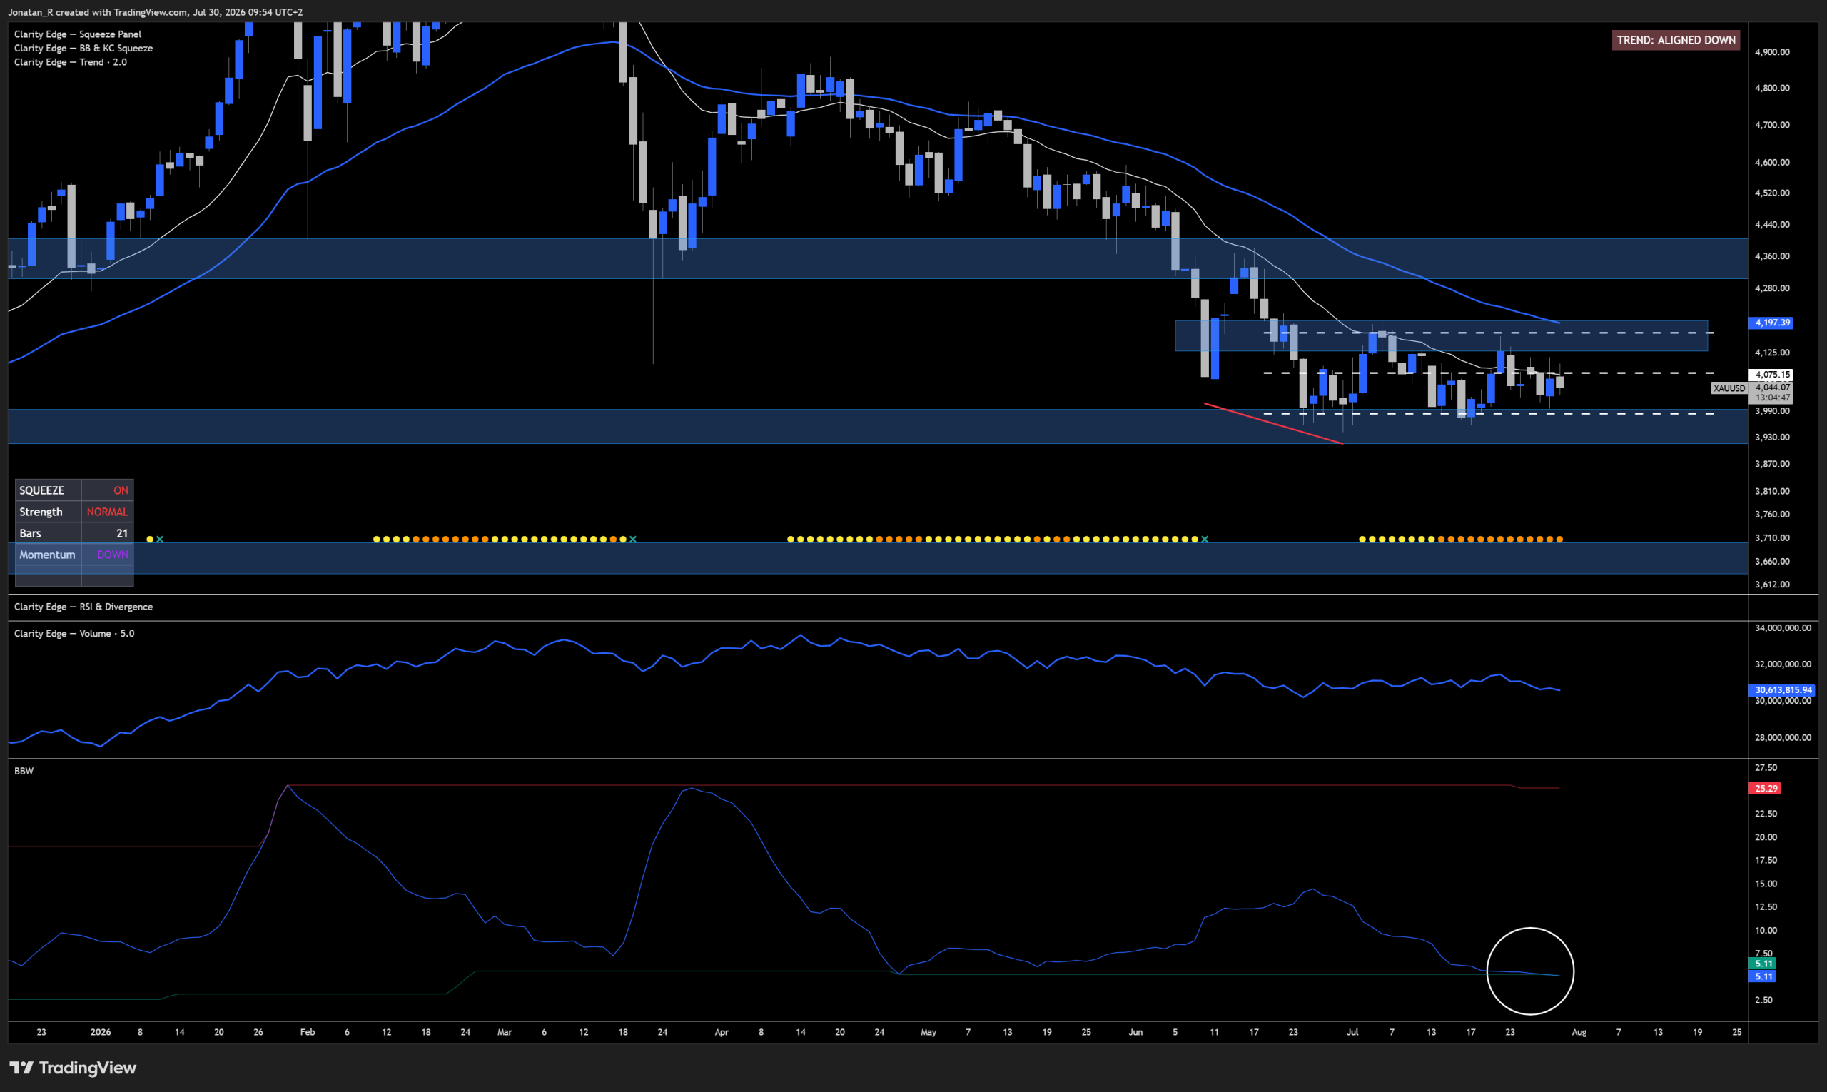Click the Clarity Edge — RSI & Divergence label
Image resolution: width=1827 pixels, height=1092 pixels.
[83, 607]
